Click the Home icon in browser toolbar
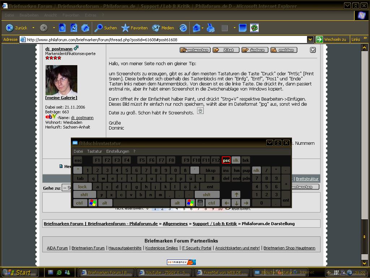This screenshot has width=370, height=278. (85, 28)
